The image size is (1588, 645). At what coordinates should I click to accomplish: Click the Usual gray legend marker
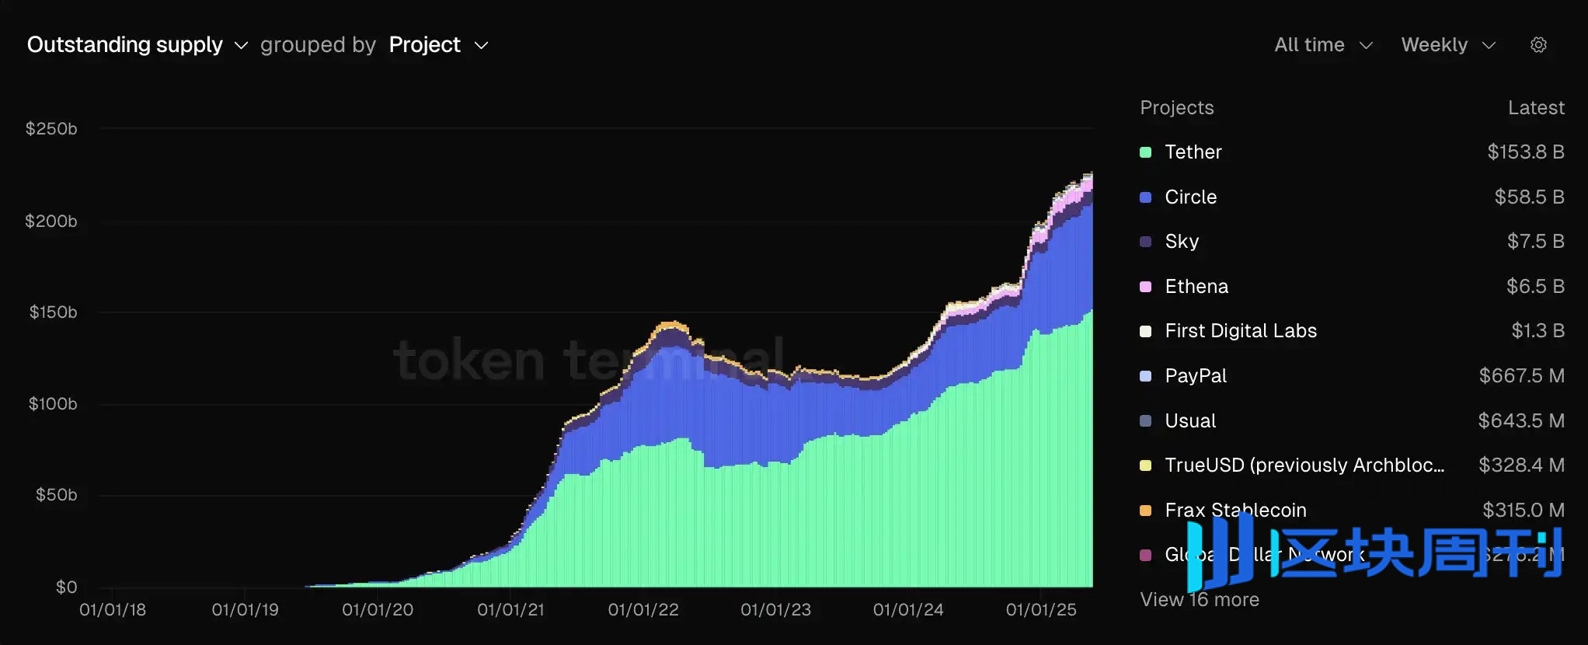[x=1145, y=421]
